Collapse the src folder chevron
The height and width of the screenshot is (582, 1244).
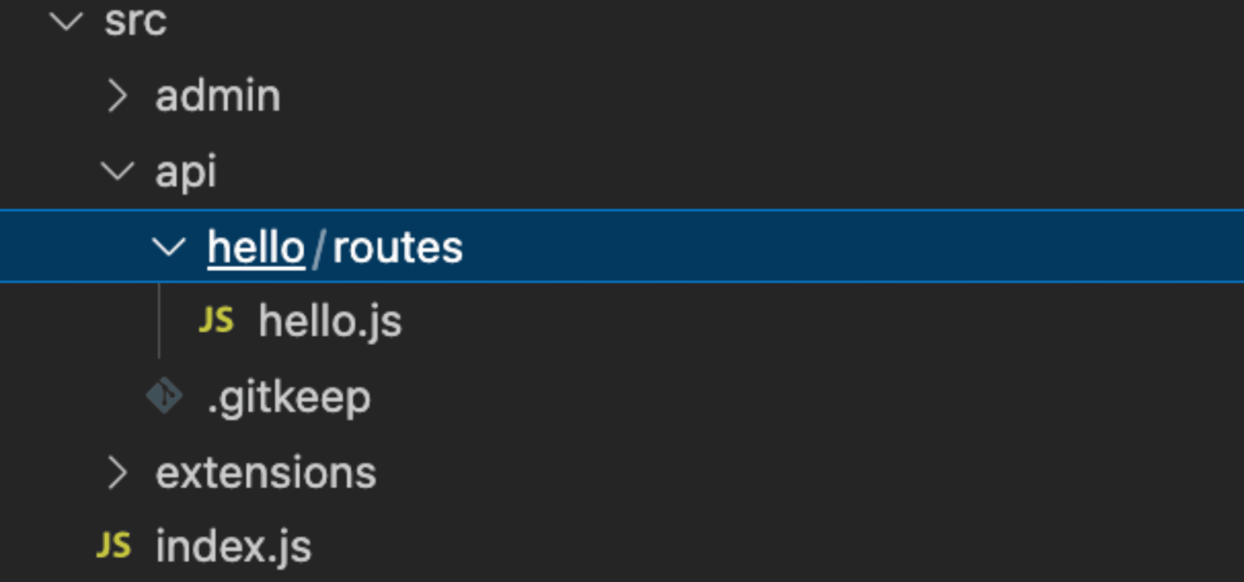(66, 21)
